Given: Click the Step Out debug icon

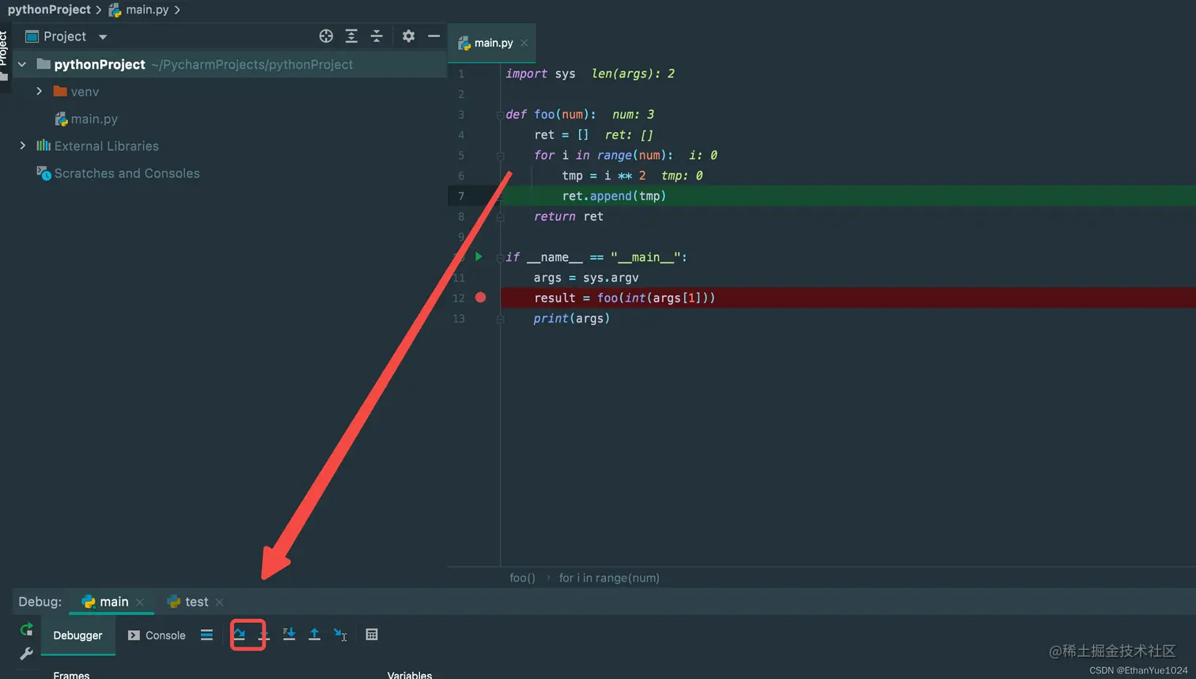Looking at the screenshot, I should 314,635.
